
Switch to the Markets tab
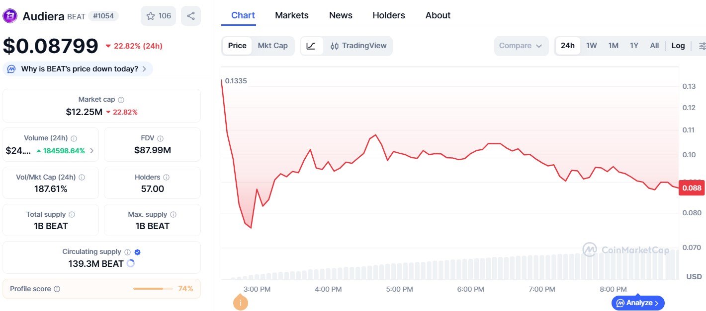[291, 15]
